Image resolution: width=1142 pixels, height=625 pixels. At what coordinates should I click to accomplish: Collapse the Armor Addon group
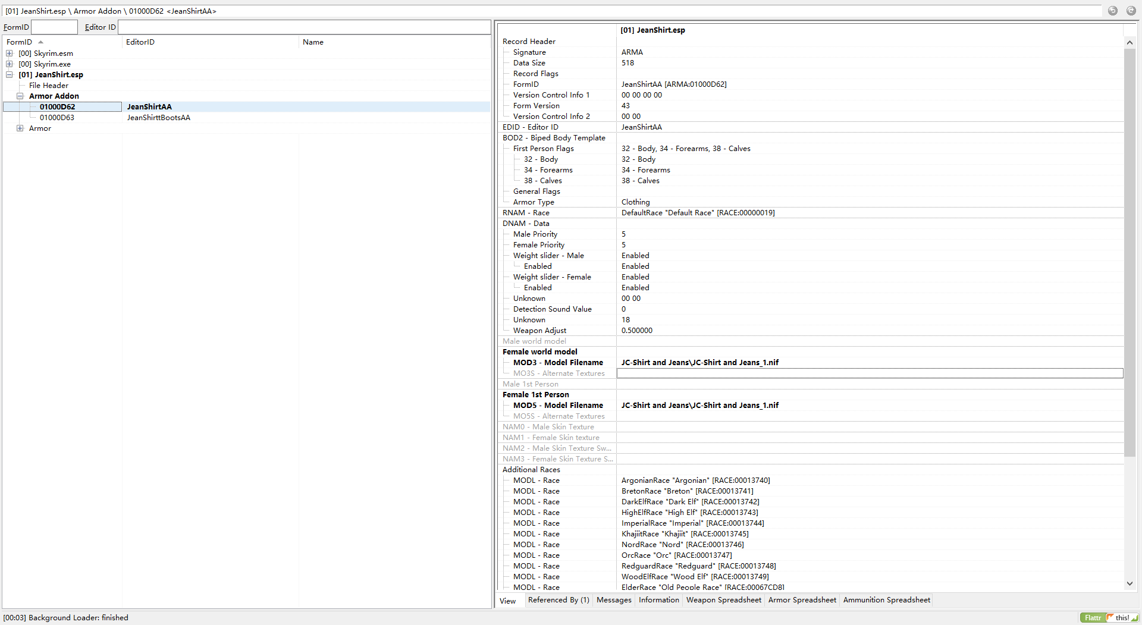pyautogui.click(x=20, y=96)
